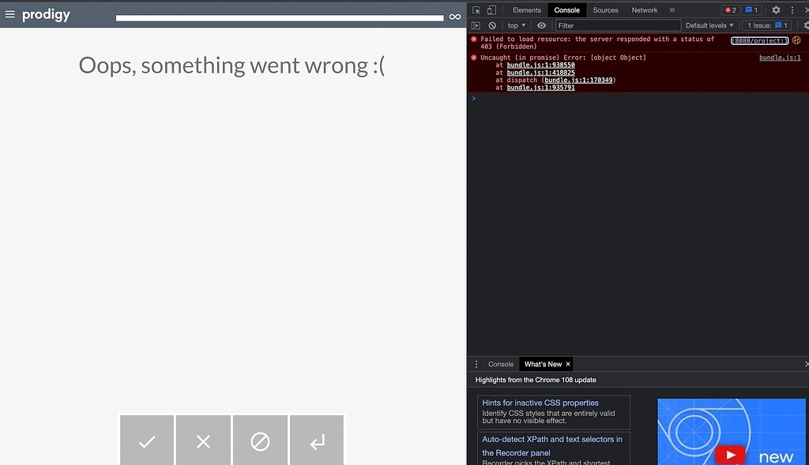This screenshot has width=809, height=465.
Task: Toggle the device toolbar icon in DevTools
Action: (x=490, y=9)
